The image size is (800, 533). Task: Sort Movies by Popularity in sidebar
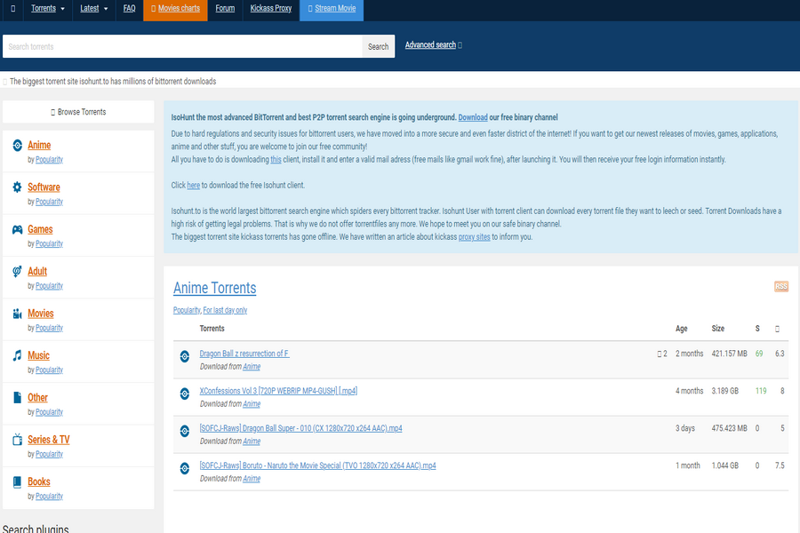tap(49, 328)
